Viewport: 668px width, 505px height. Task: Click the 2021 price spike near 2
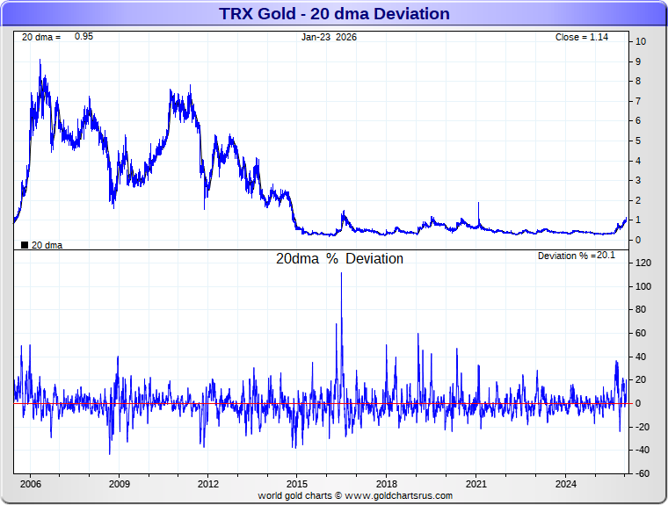(478, 204)
